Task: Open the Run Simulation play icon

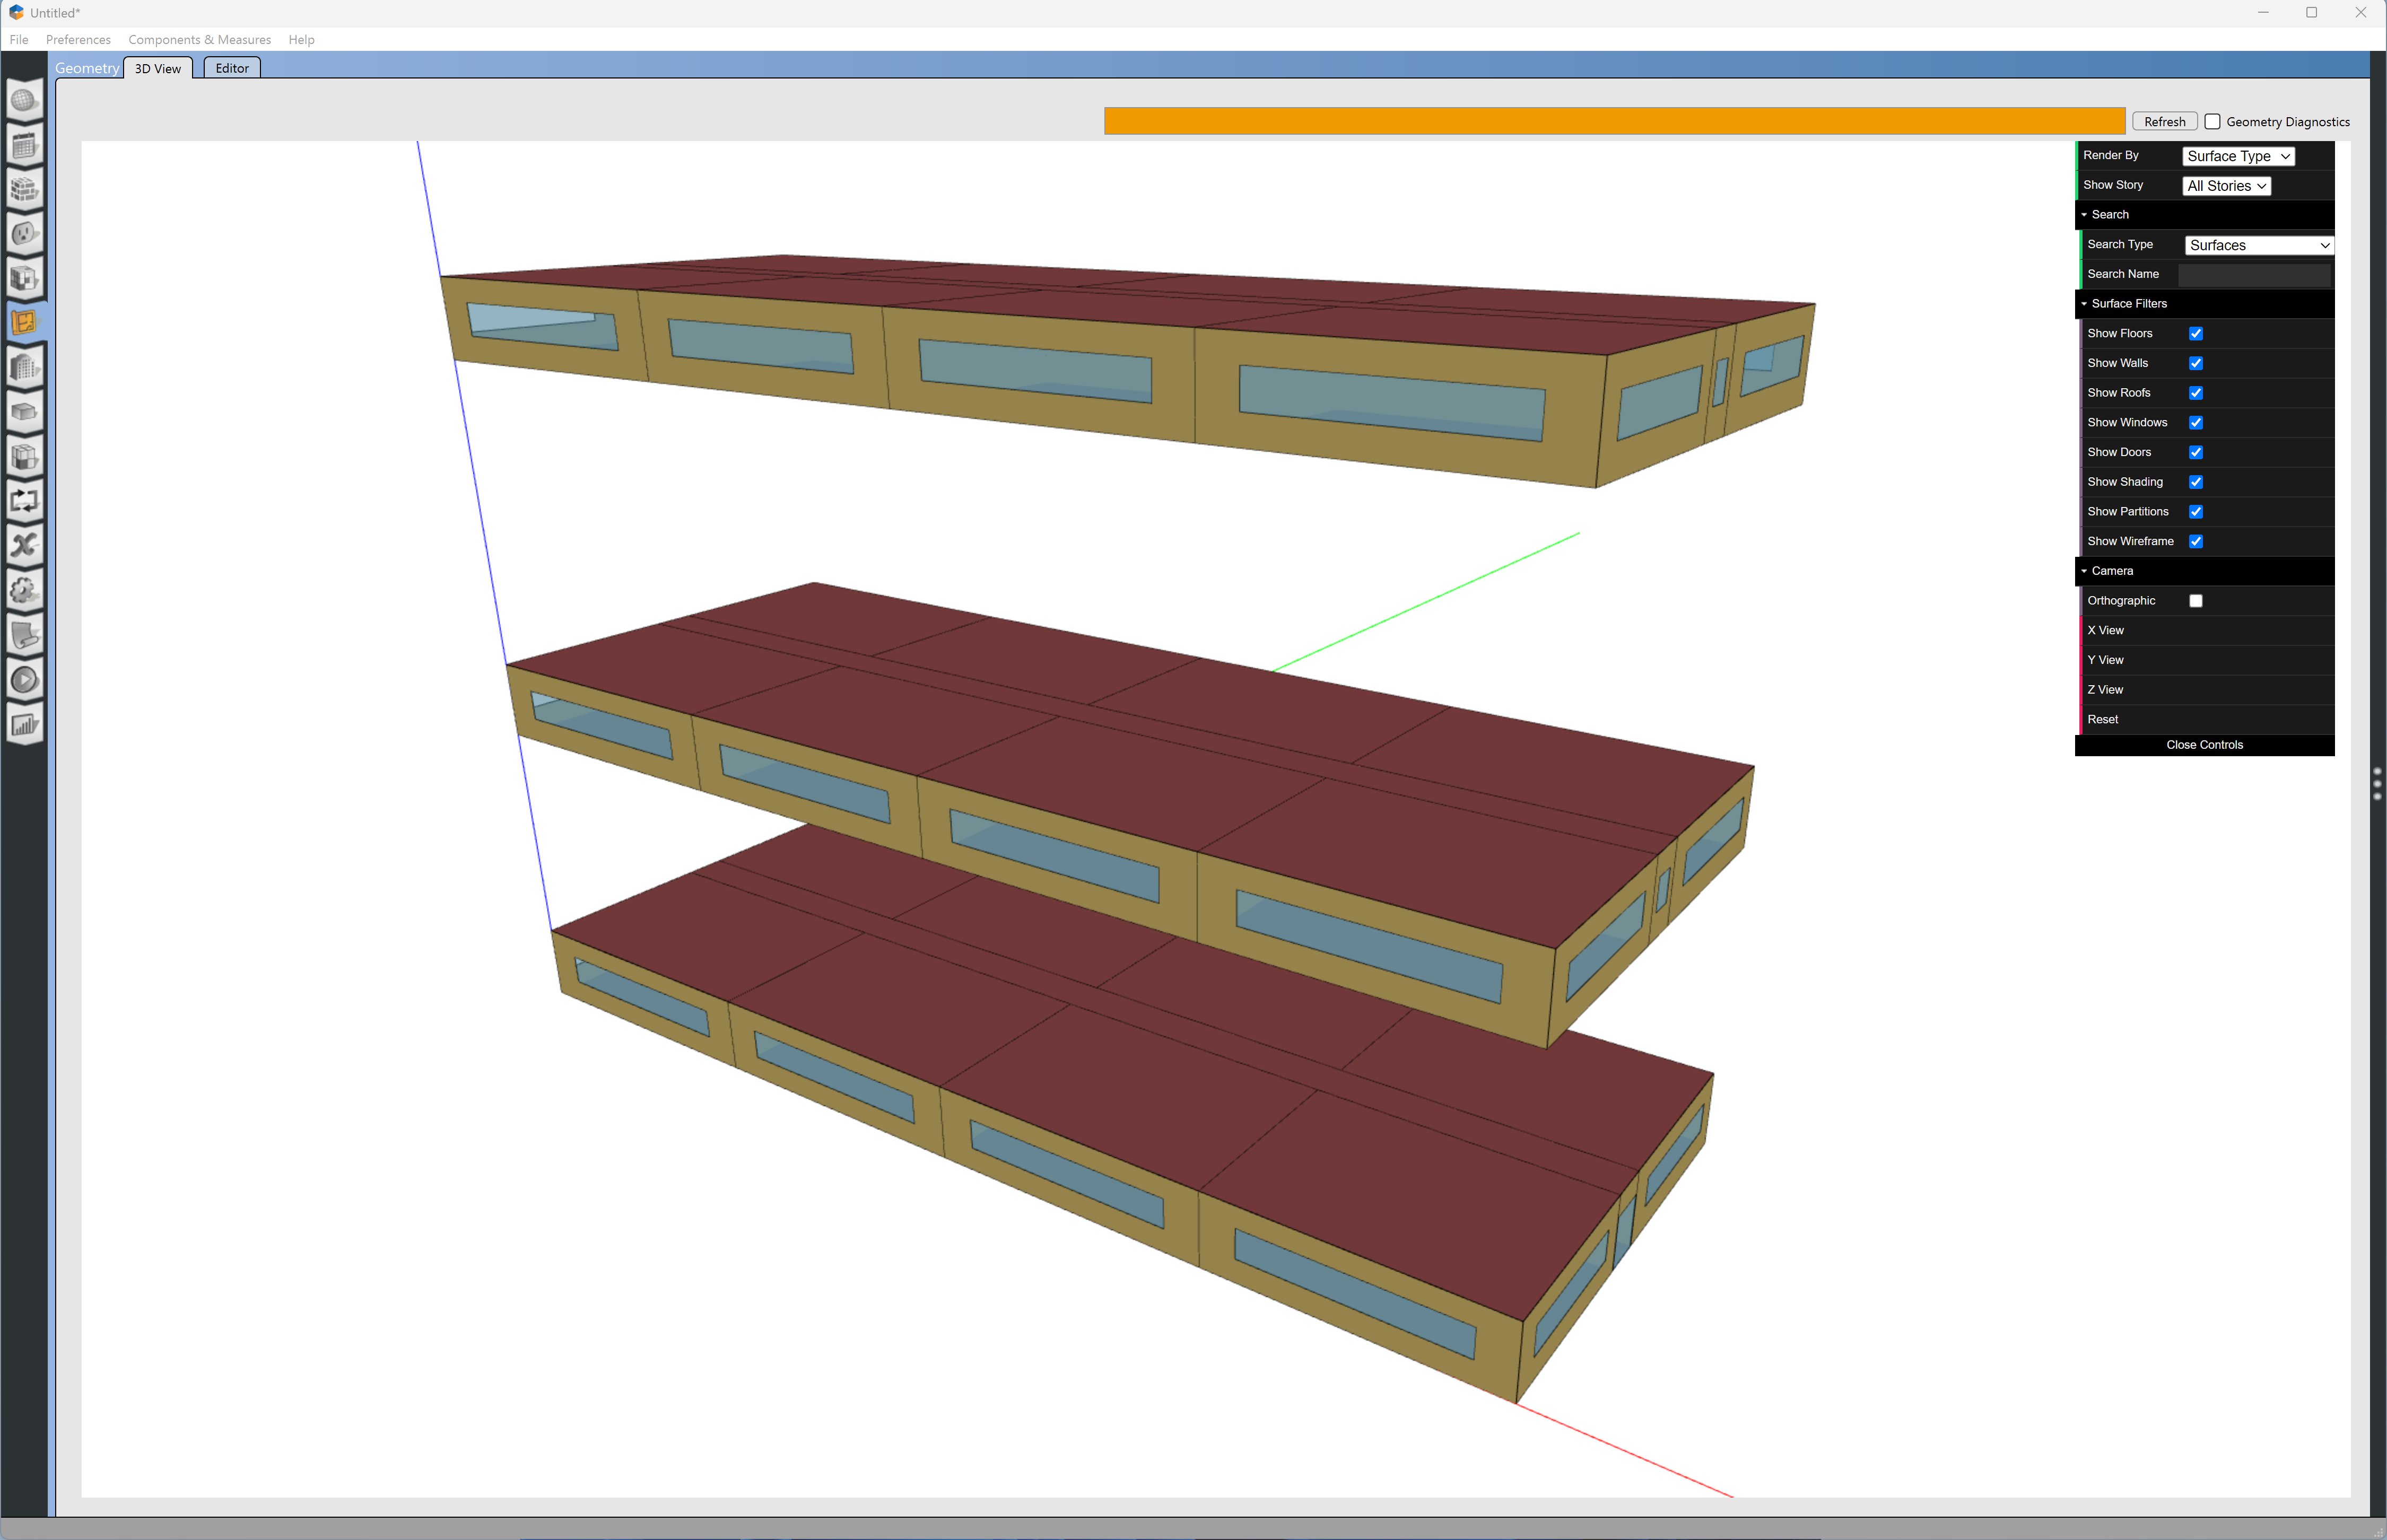Action: pyautogui.click(x=24, y=680)
